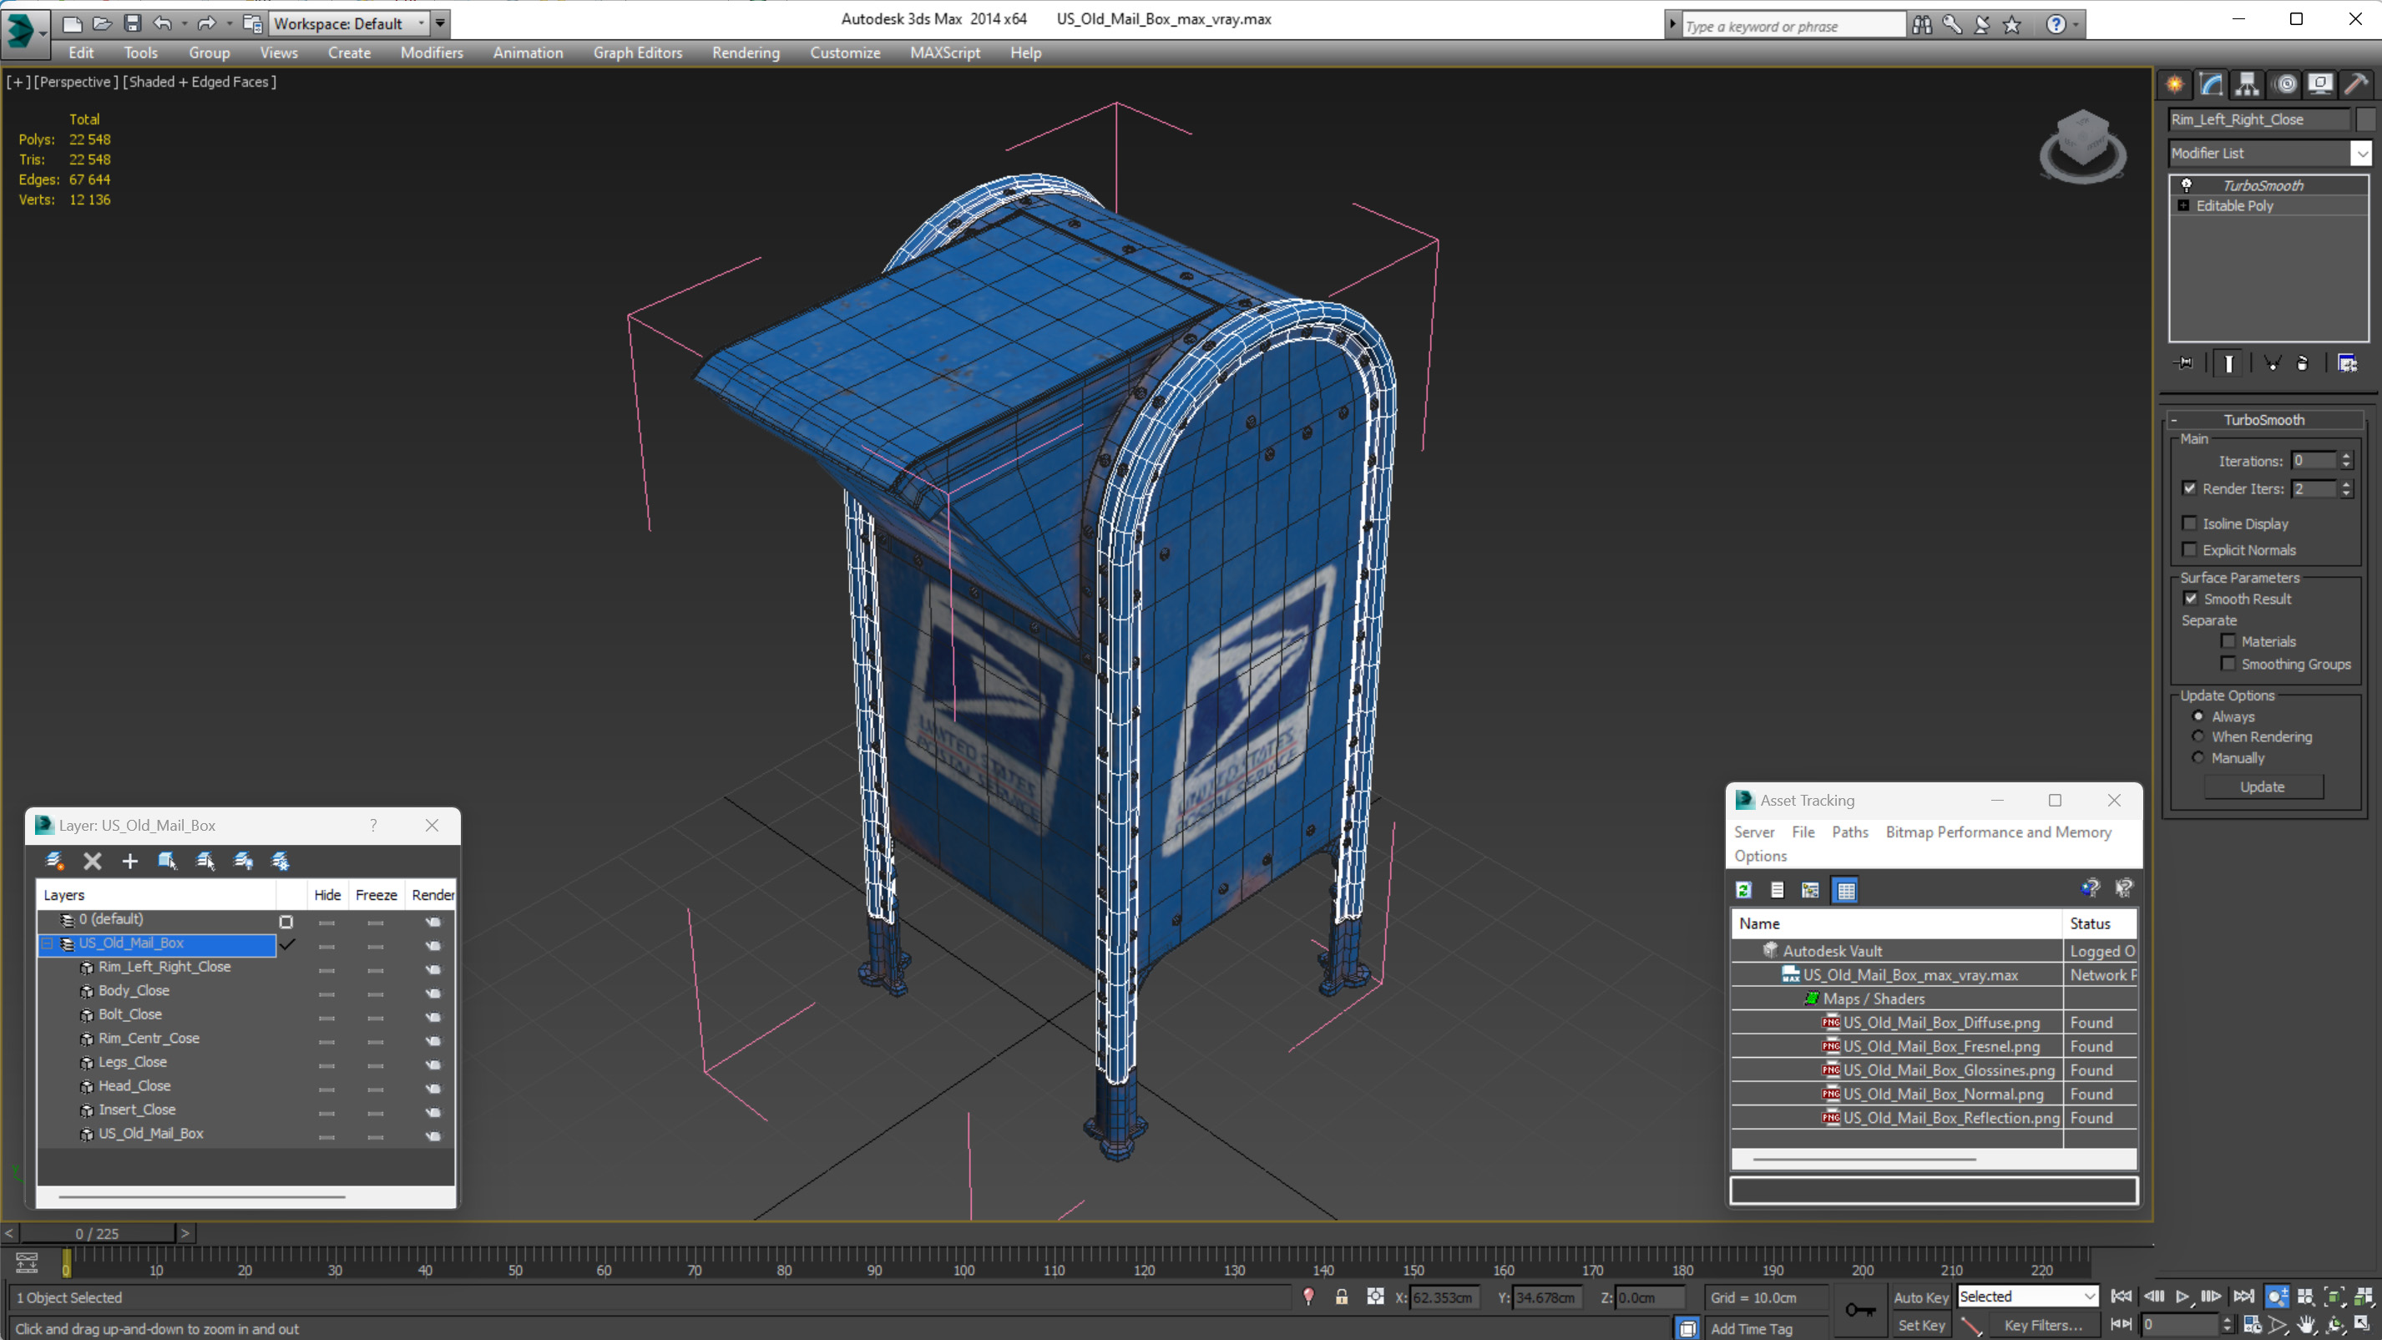This screenshot has height=1340, width=2382.
Task: Click the Undo arrow icon
Action: [163, 23]
